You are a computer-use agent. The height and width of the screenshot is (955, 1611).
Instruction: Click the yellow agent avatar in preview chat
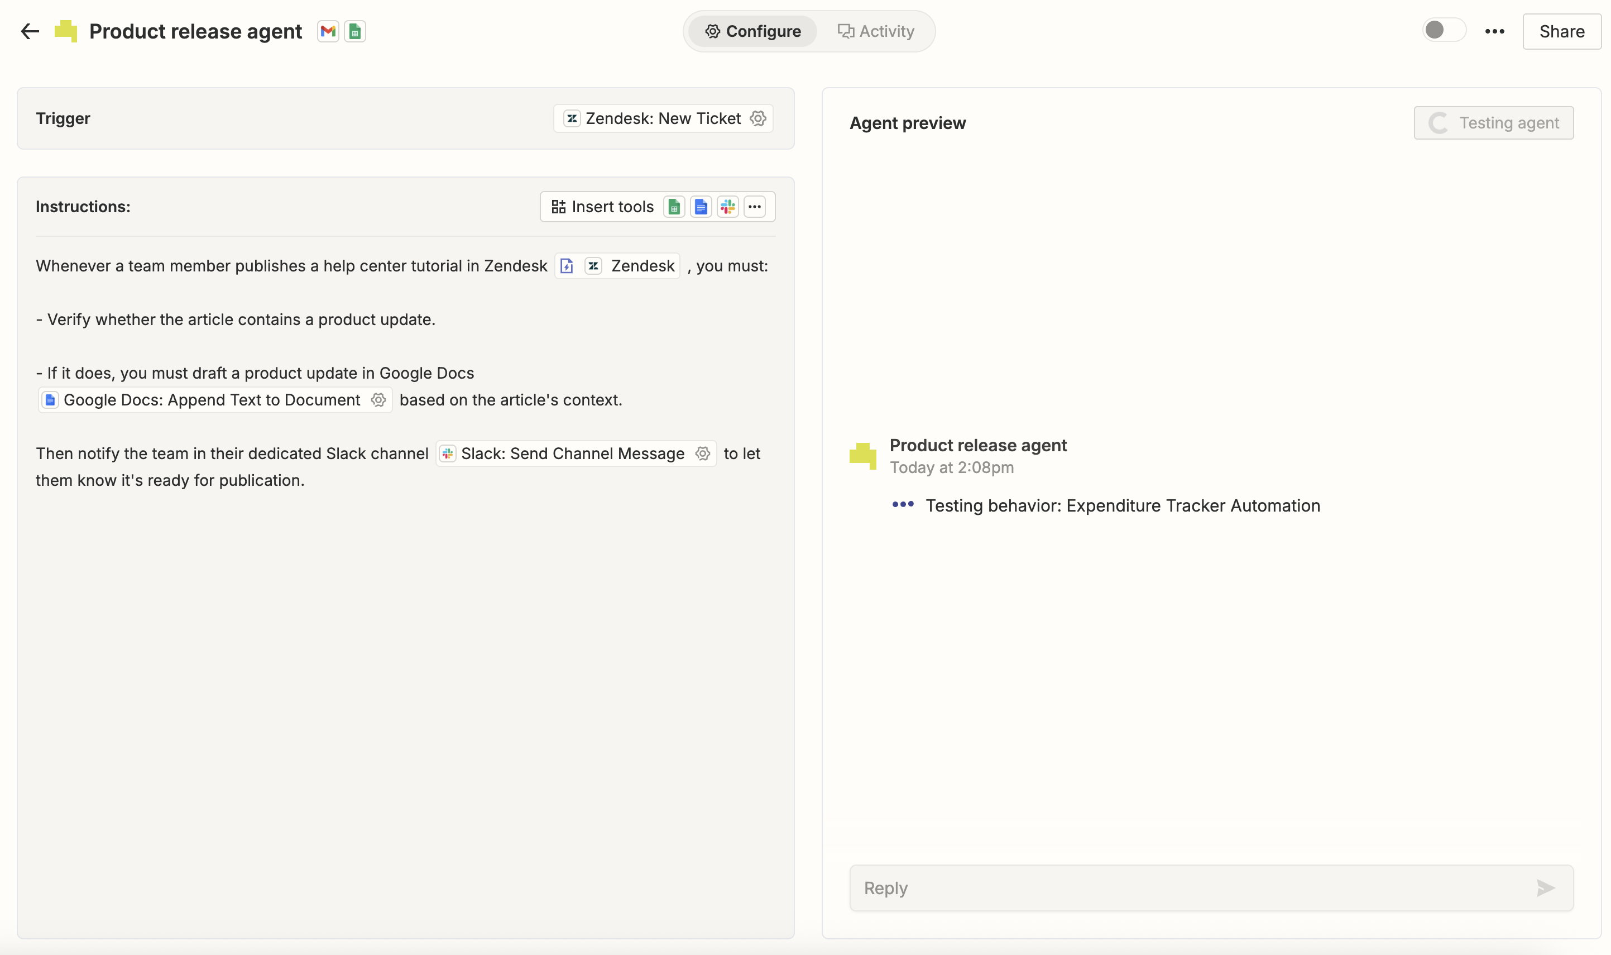863,456
